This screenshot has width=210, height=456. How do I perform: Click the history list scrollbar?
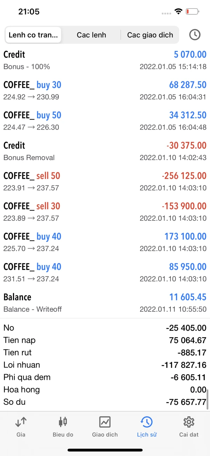click(208, 399)
